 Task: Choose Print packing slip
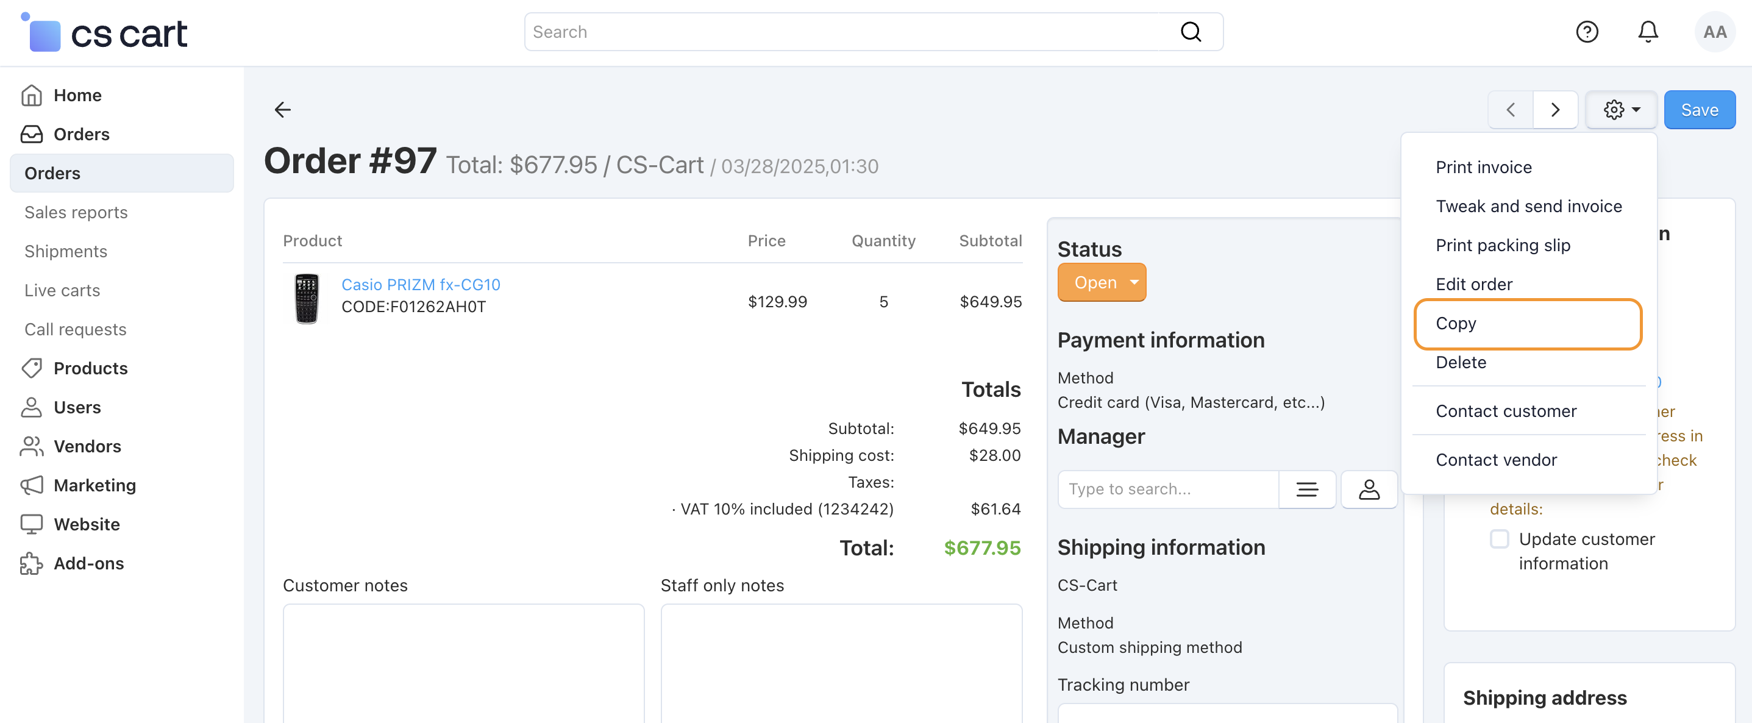click(1503, 245)
